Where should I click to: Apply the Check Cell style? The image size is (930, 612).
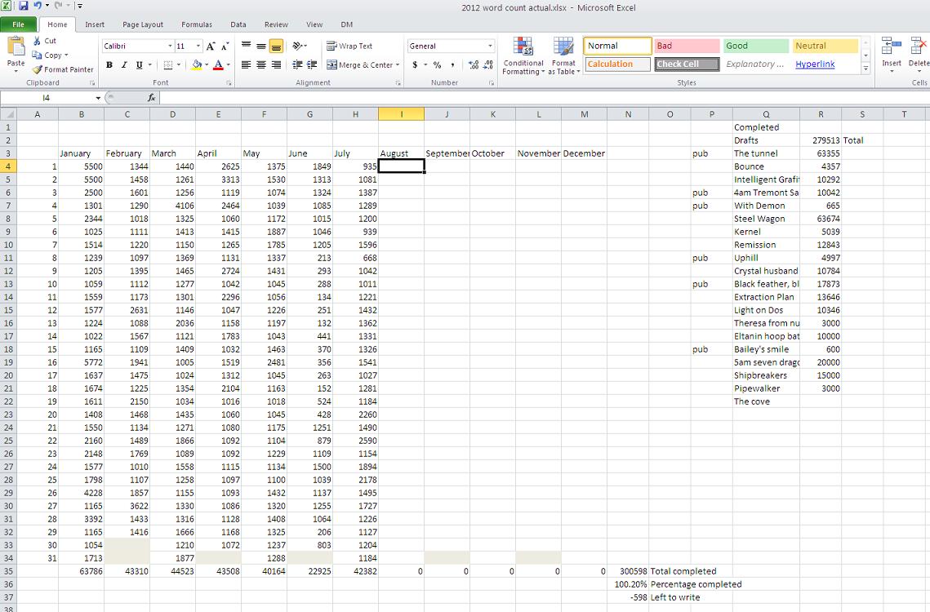tap(686, 64)
